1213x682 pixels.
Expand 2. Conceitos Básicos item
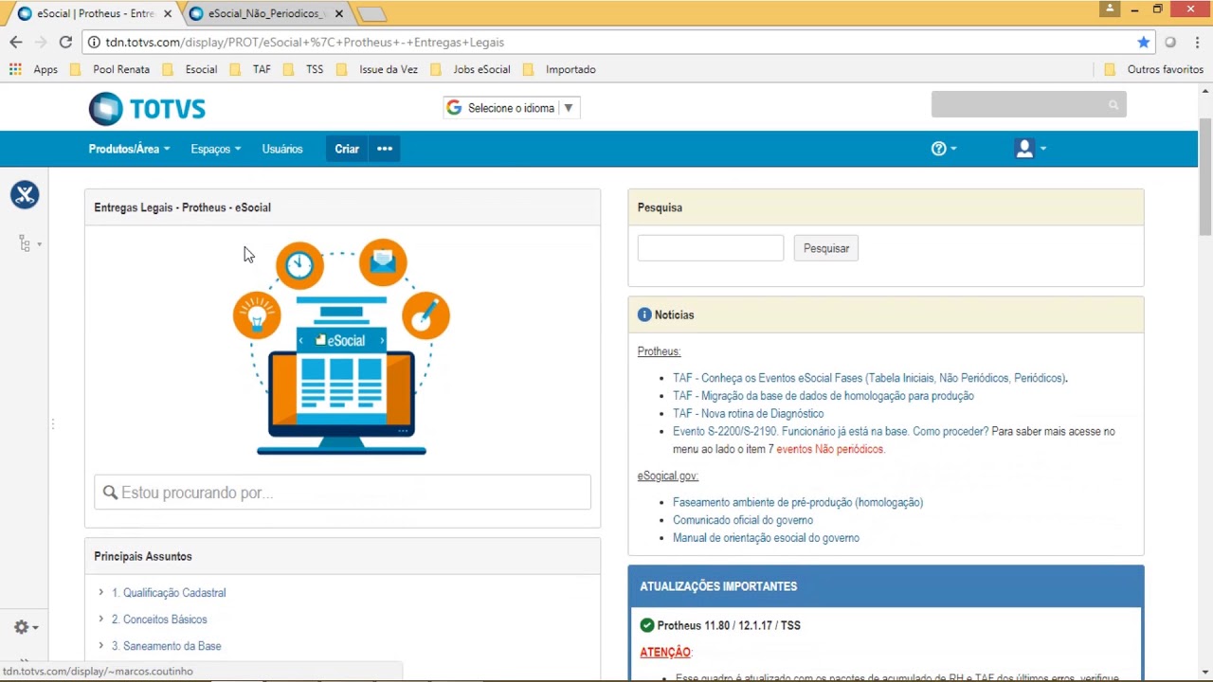coord(101,619)
